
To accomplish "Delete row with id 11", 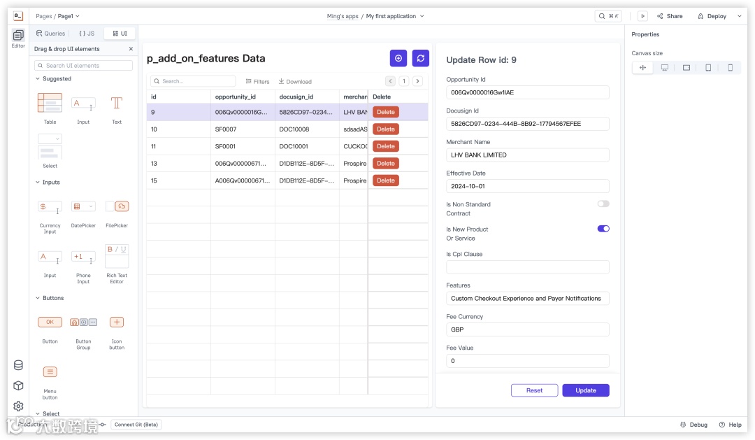I will (x=386, y=146).
